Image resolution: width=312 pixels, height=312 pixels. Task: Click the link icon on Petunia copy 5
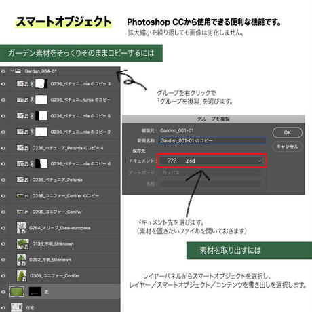32,116
